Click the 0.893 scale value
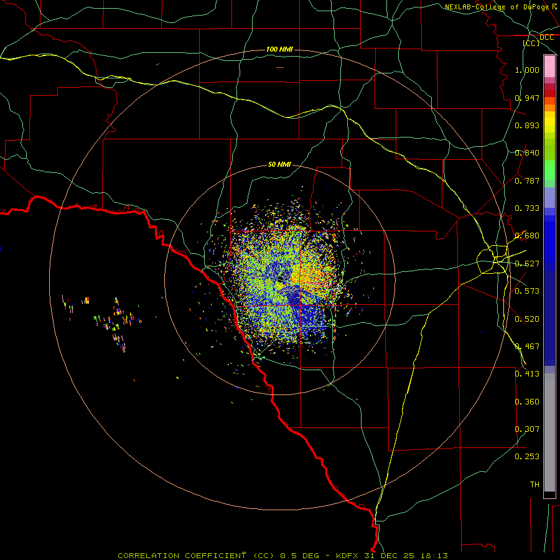 [x=527, y=125]
